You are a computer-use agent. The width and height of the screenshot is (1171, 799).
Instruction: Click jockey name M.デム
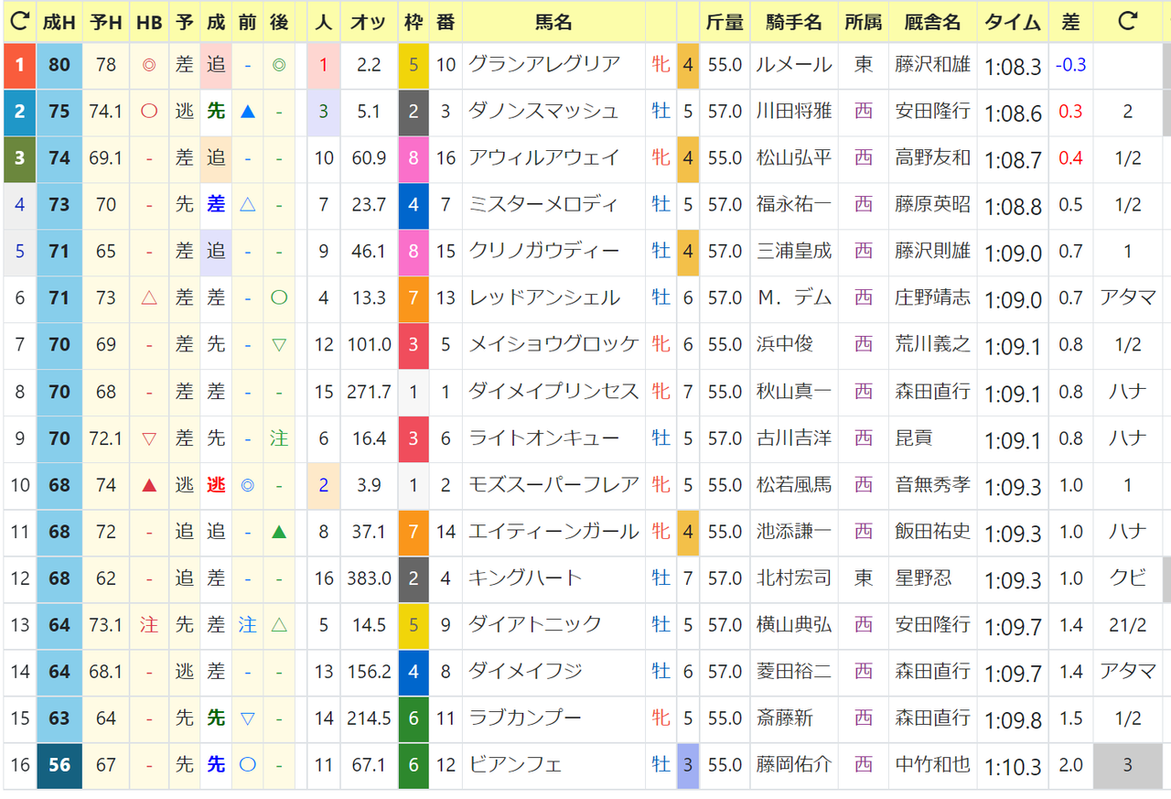[794, 297]
